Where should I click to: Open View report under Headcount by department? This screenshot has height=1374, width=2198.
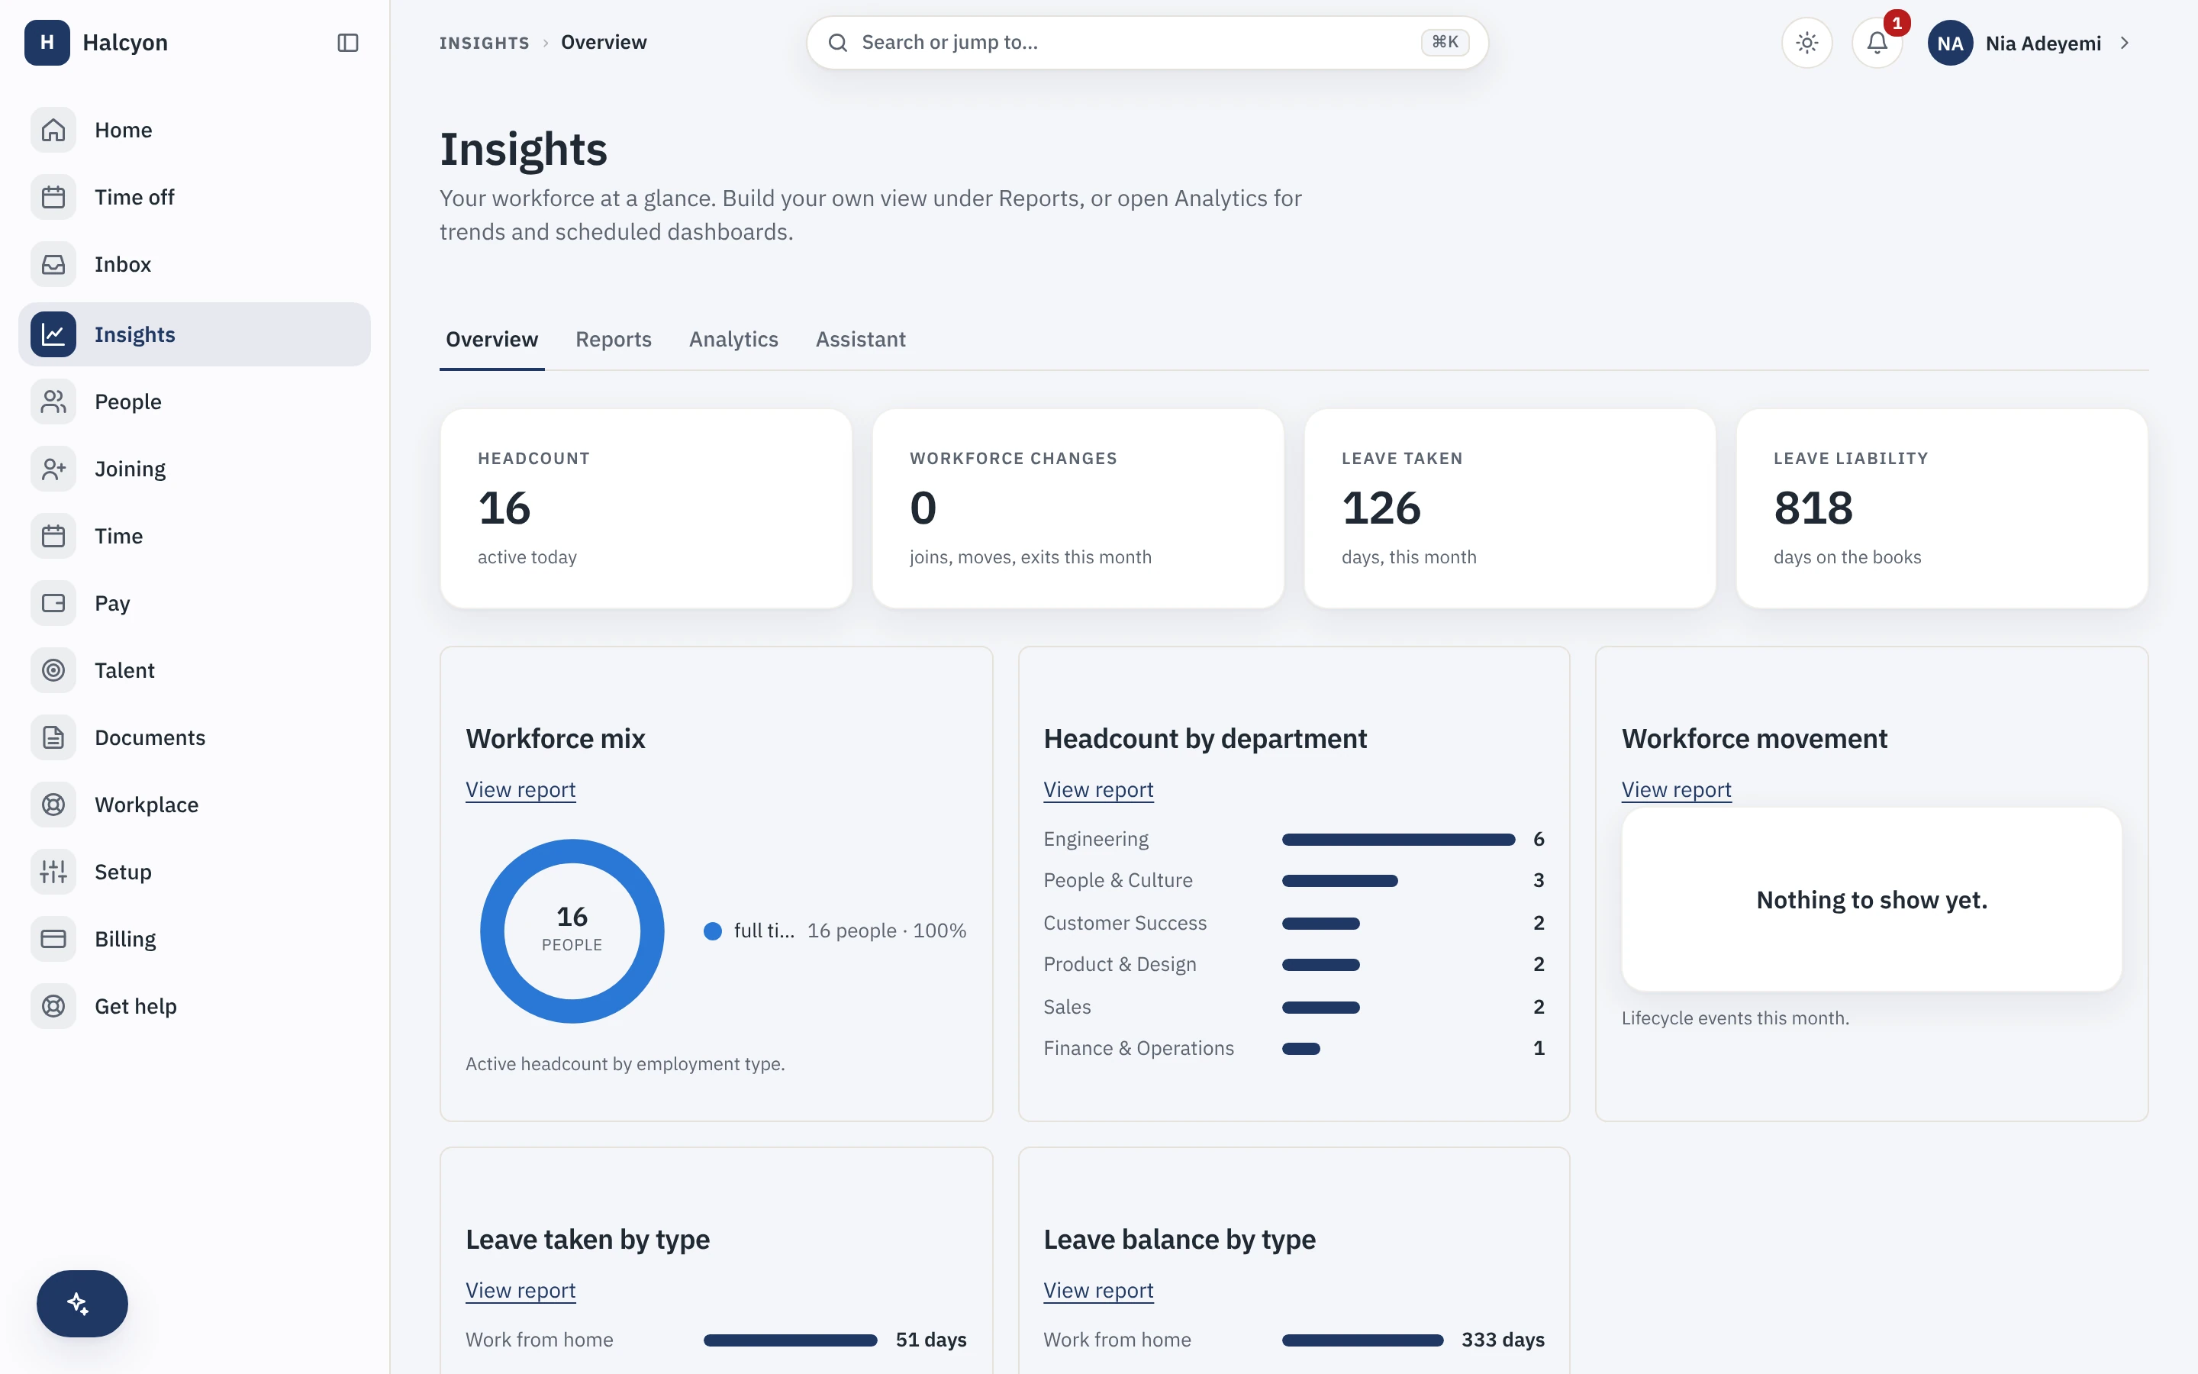[1098, 790]
